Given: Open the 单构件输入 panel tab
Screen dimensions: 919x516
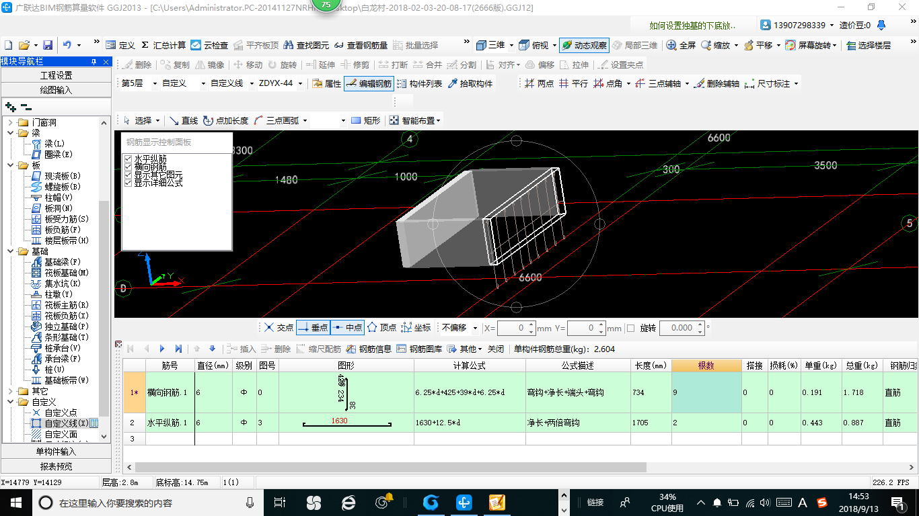Looking at the screenshot, I should [56, 451].
